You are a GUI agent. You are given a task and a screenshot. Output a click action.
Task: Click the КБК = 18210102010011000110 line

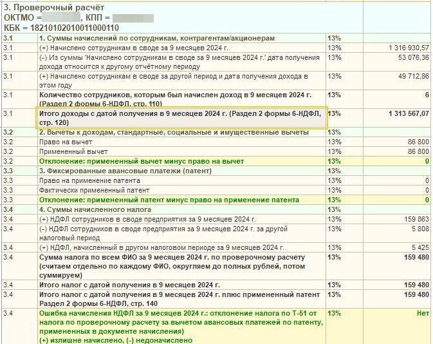(x=61, y=28)
